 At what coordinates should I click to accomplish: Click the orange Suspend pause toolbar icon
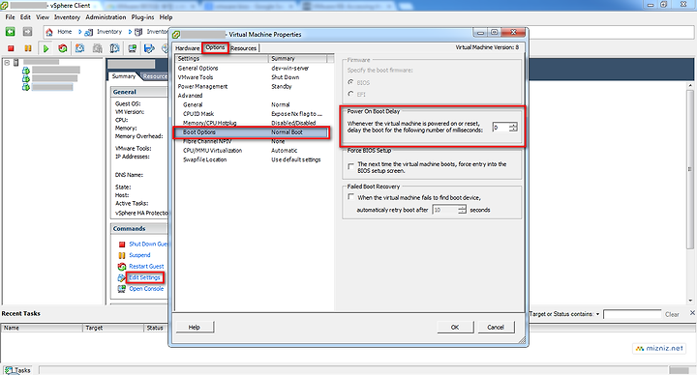pyautogui.click(x=28, y=48)
